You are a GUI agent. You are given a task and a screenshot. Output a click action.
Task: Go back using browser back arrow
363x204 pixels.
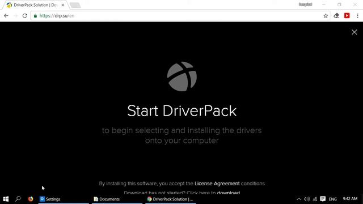(x=6, y=16)
